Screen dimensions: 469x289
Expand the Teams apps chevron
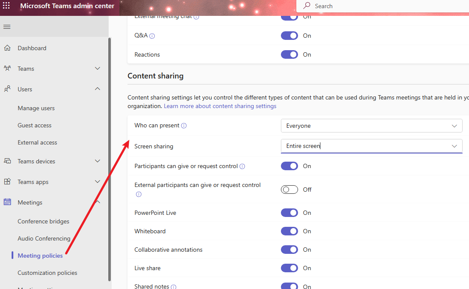(x=97, y=181)
